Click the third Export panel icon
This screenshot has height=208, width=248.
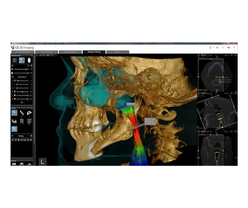[29, 164]
